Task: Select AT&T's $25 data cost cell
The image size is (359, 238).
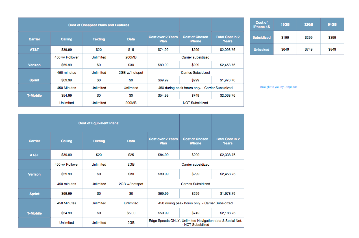Action: point(131,155)
